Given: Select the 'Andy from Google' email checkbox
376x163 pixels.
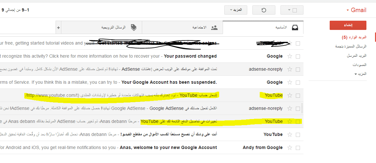Looking at the screenshot, I should pos(298,148).
